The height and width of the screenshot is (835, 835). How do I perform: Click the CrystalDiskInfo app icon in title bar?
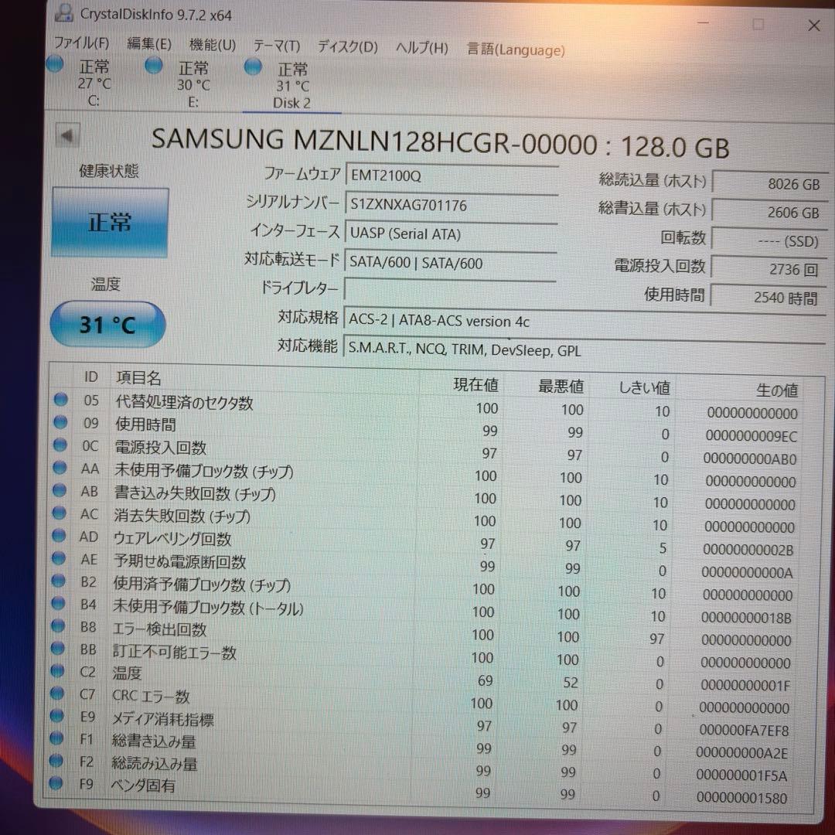[x=64, y=12]
